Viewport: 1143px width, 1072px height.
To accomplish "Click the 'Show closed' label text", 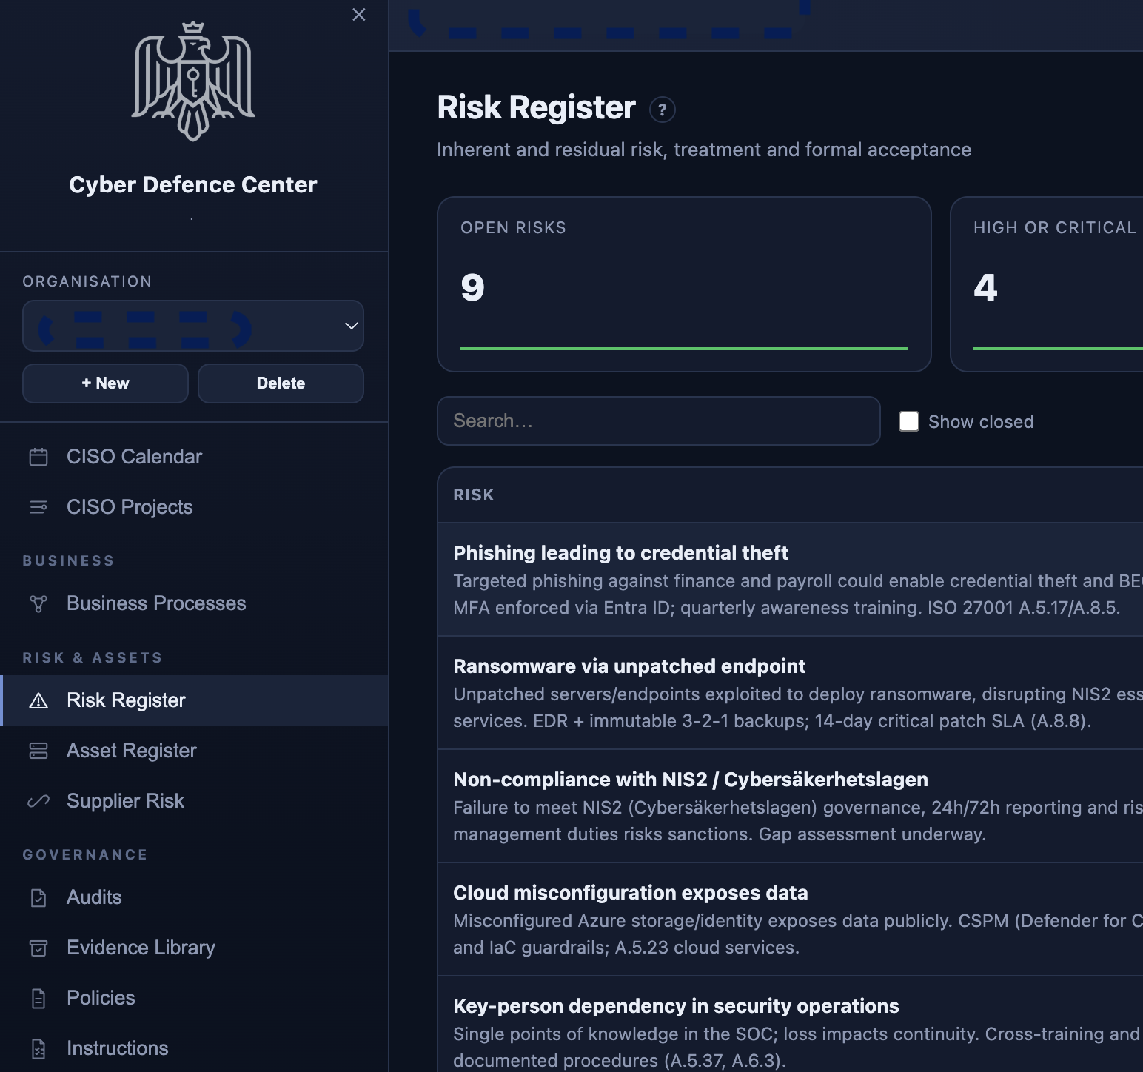I will [981, 422].
